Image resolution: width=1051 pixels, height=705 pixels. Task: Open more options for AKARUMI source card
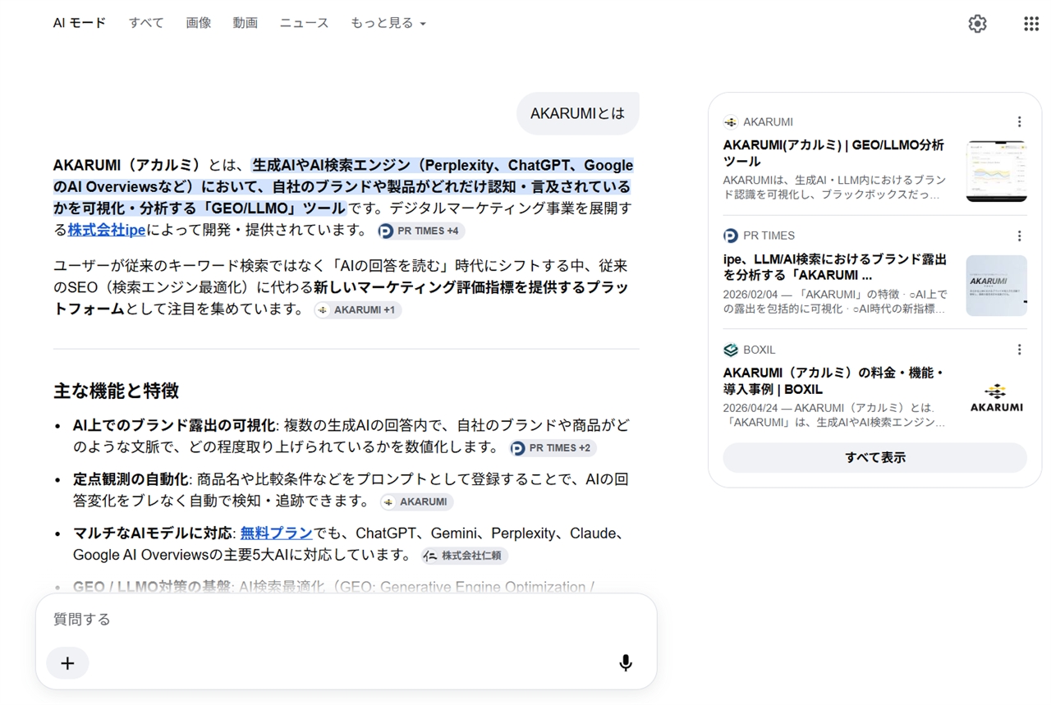(1019, 121)
